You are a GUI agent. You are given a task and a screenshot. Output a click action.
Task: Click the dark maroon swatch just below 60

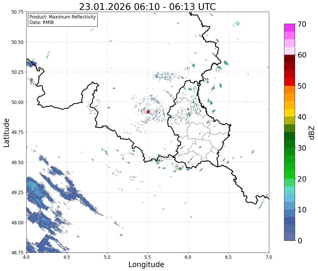click(290, 59)
